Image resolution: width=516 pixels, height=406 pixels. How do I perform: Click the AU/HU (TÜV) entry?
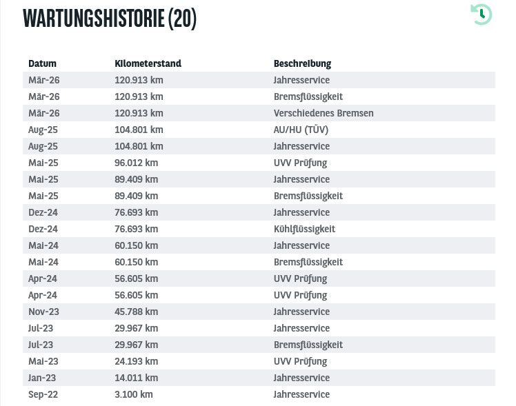pos(301,130)
